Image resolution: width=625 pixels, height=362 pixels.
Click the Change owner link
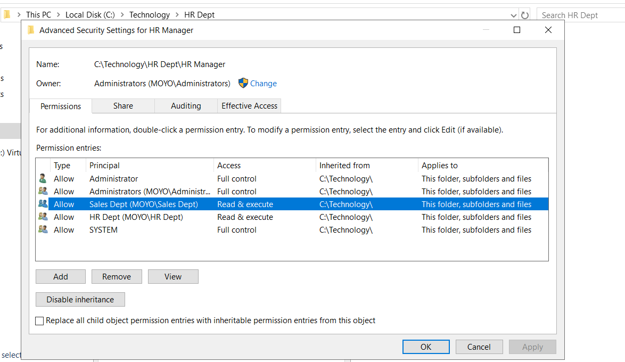point(264,84)
